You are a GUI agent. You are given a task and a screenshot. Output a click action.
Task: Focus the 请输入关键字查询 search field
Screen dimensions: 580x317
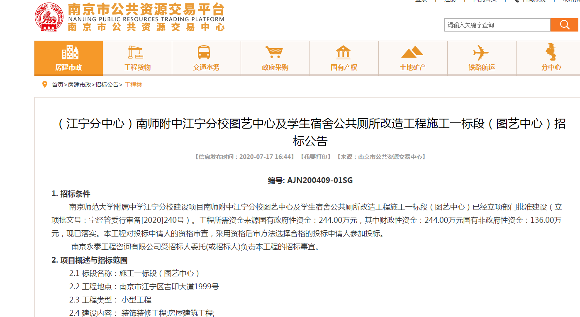tap(497, 25)
